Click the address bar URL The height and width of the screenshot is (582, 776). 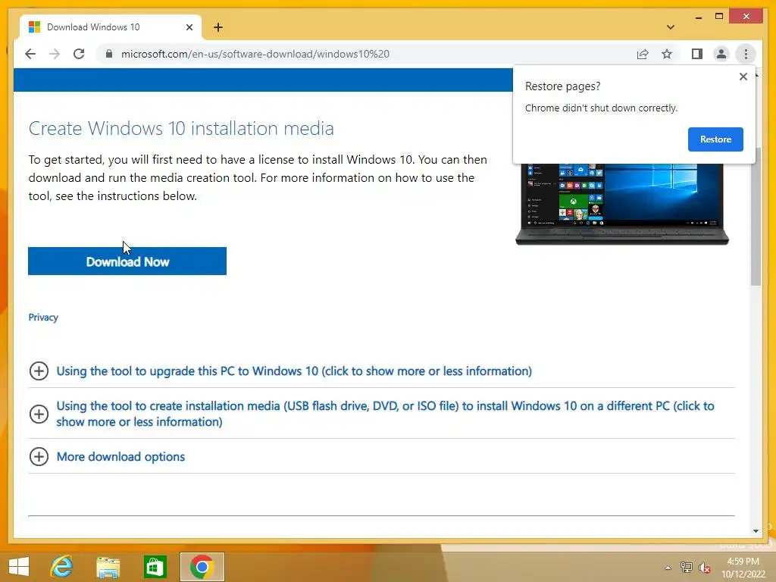[x=255, y=54]
